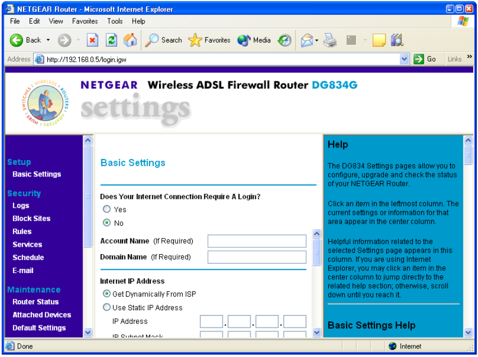The height and width of the screenshot is (357, 478).
Task: Click the Refresh page icon
Action: [111, 40]
